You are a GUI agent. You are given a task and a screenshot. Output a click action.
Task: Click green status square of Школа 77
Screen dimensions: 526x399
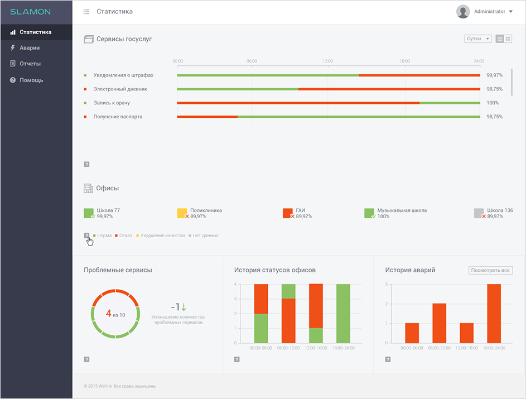[x=89, y=213]
